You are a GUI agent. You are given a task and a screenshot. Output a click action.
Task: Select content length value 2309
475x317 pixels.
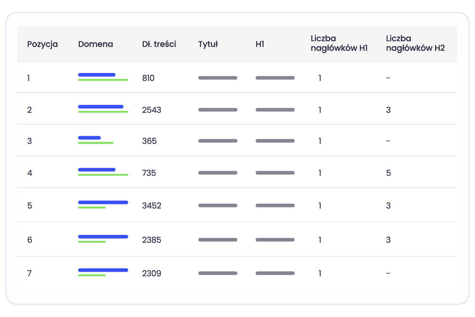click(x=152, y=273)
